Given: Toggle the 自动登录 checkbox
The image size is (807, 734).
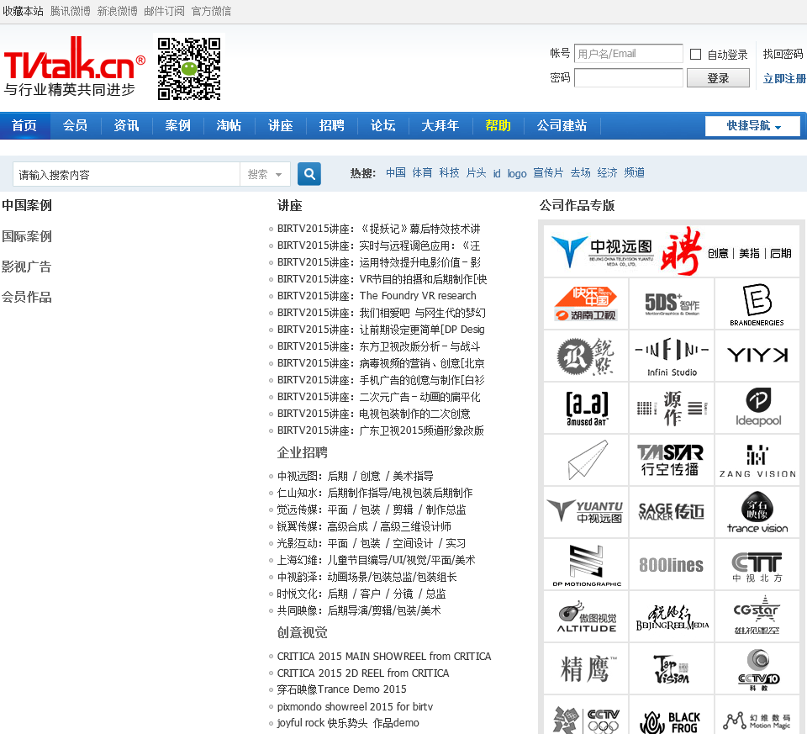Looking at the screenshot, I should 695,54.
